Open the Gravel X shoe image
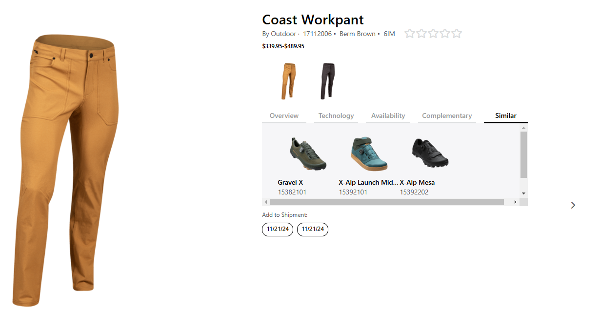Viewport: 600px width, 327px height. coord(307,154)
